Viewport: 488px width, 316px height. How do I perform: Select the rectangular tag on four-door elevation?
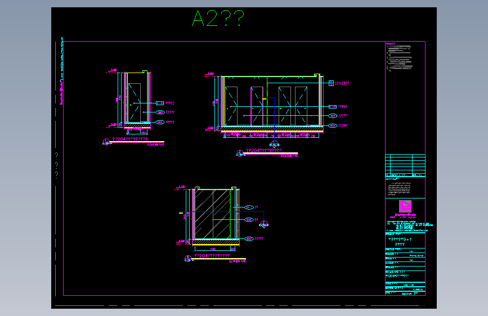click(x=333, y=107)
